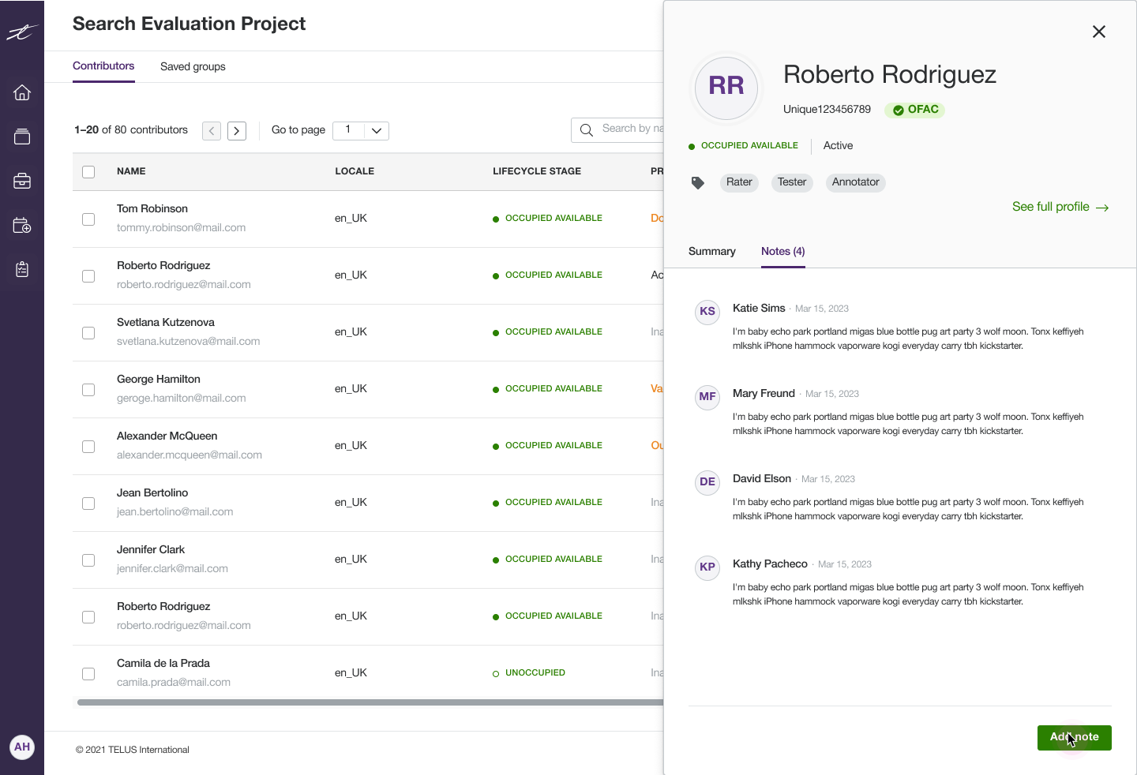The image size is (1137, 775).
Task: Click the next page chevron
Action: [237, 130]
